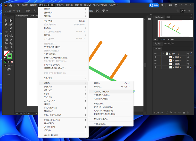
Task: Select the Type tool
Action: 6,32
